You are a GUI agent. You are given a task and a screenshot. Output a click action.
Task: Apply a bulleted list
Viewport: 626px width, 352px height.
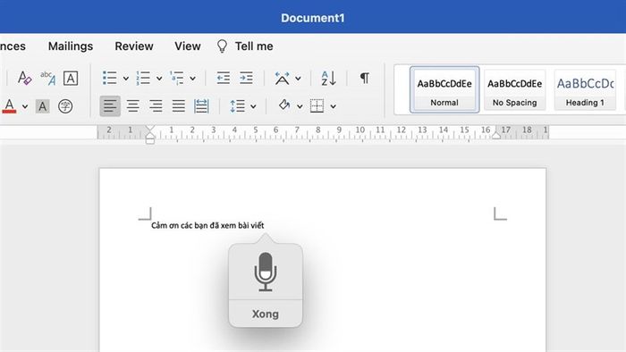coord(110,78)
